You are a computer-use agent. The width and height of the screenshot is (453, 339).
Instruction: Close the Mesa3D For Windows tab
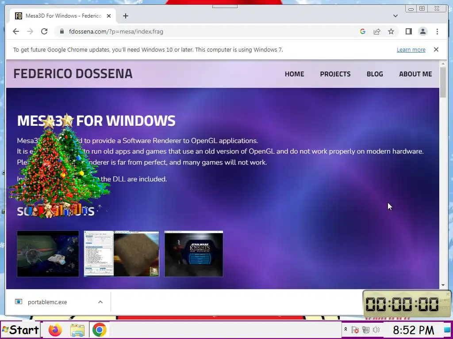(x=109, y=16)
